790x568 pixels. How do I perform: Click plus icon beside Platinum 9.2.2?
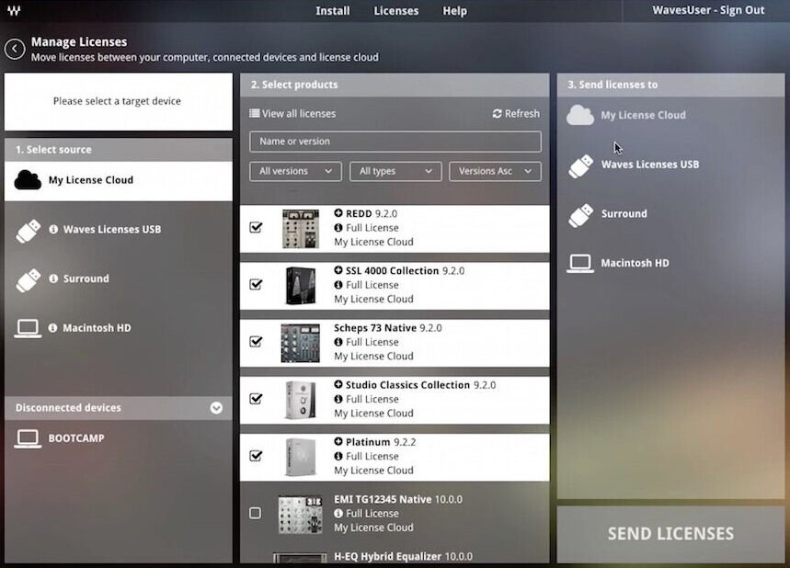338,441
